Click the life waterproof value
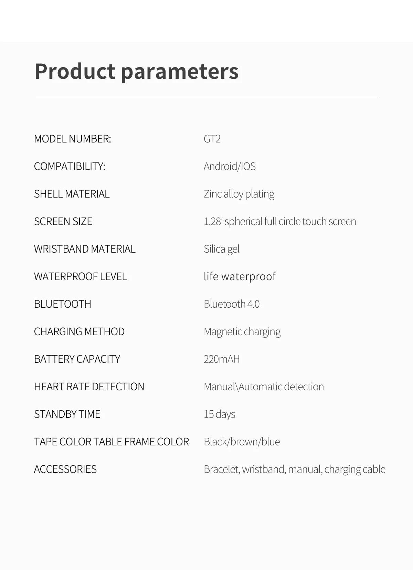413x570 pixels. (240, 277)
